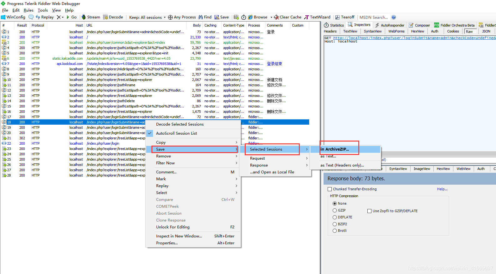496x274 pixels.
Task: Open the Statistics tab
Action: pos(334,25)
